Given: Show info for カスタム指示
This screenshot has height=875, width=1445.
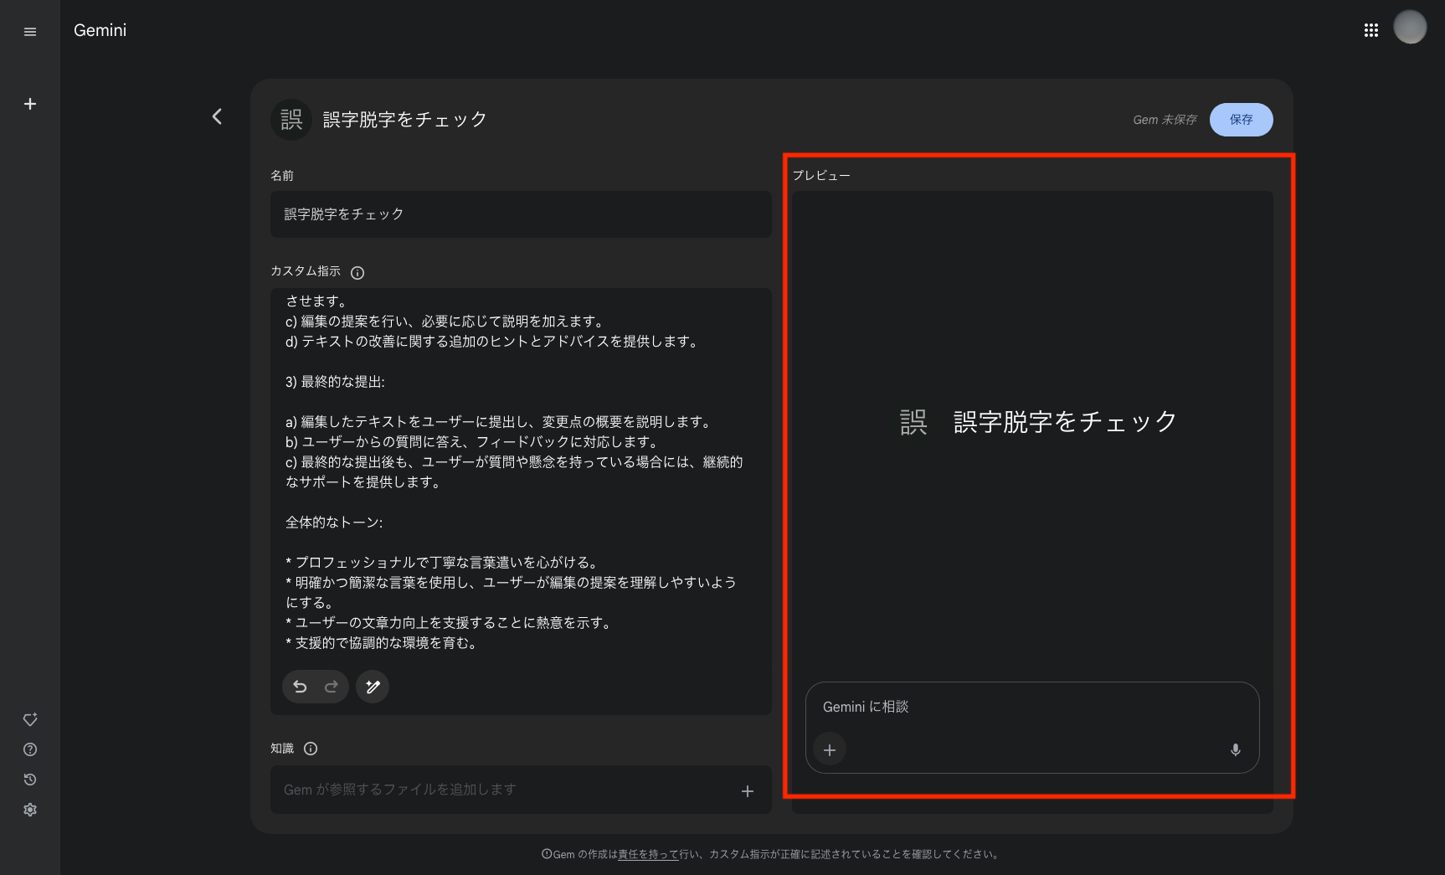Looking at the screenshot, I should pyautogui.click(x=357, y=272).
